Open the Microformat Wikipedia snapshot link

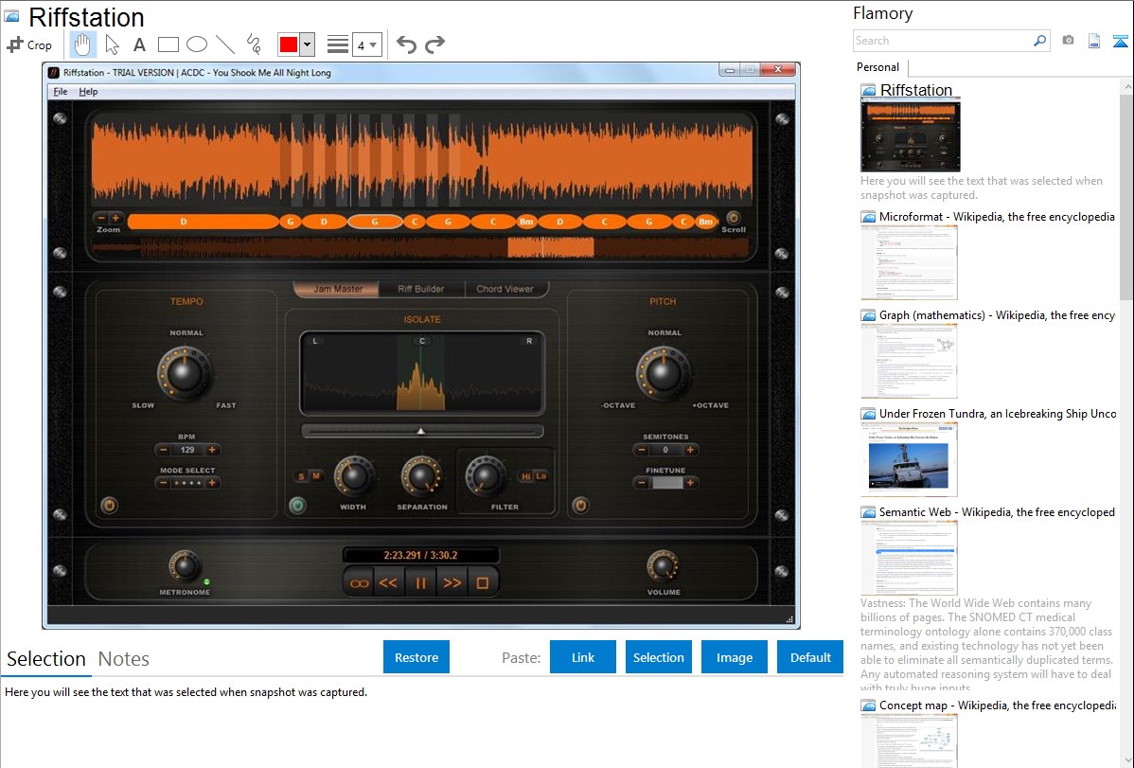(x=997, y=217)
